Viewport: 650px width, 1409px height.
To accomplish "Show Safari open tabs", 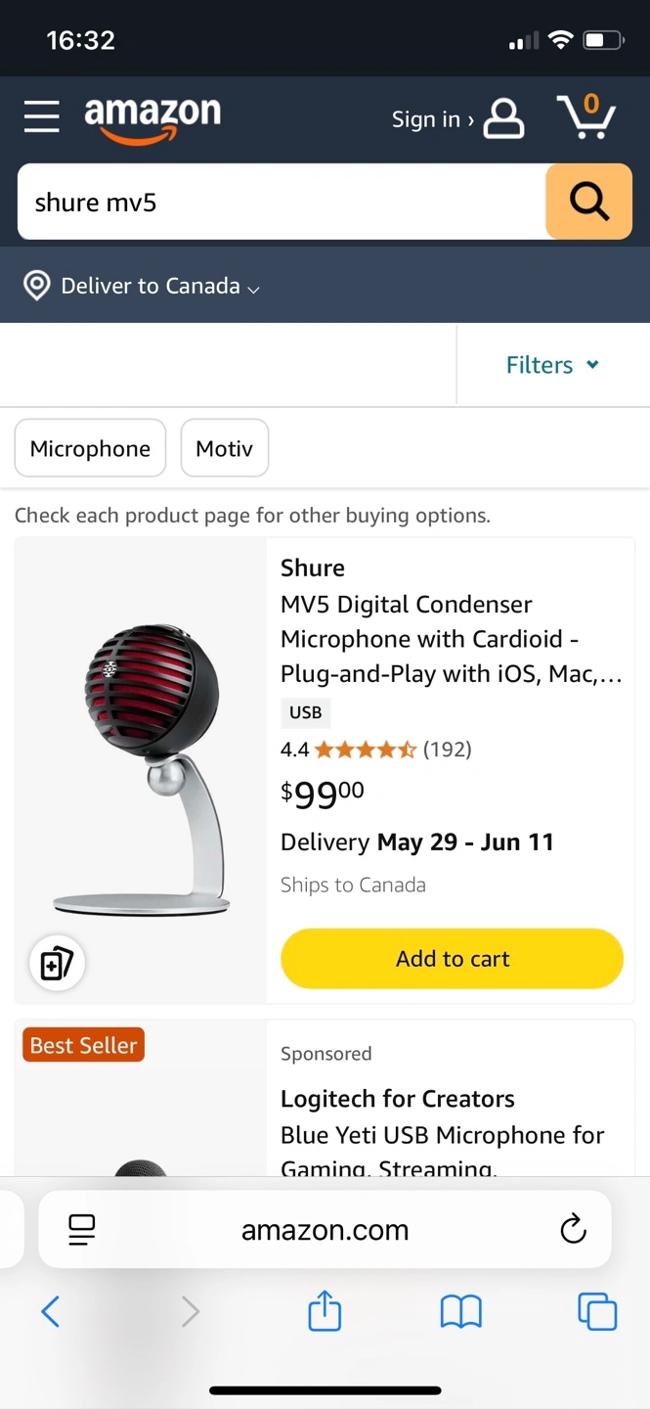I will pyautogui.click(x=597, y=1311).
